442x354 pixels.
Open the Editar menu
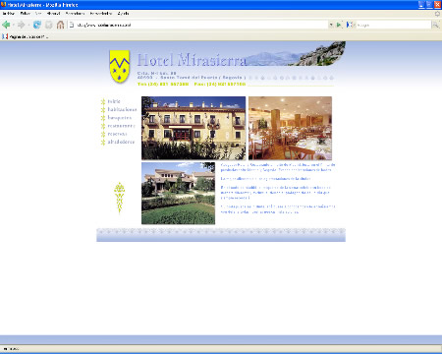click(x=26, y=14)
